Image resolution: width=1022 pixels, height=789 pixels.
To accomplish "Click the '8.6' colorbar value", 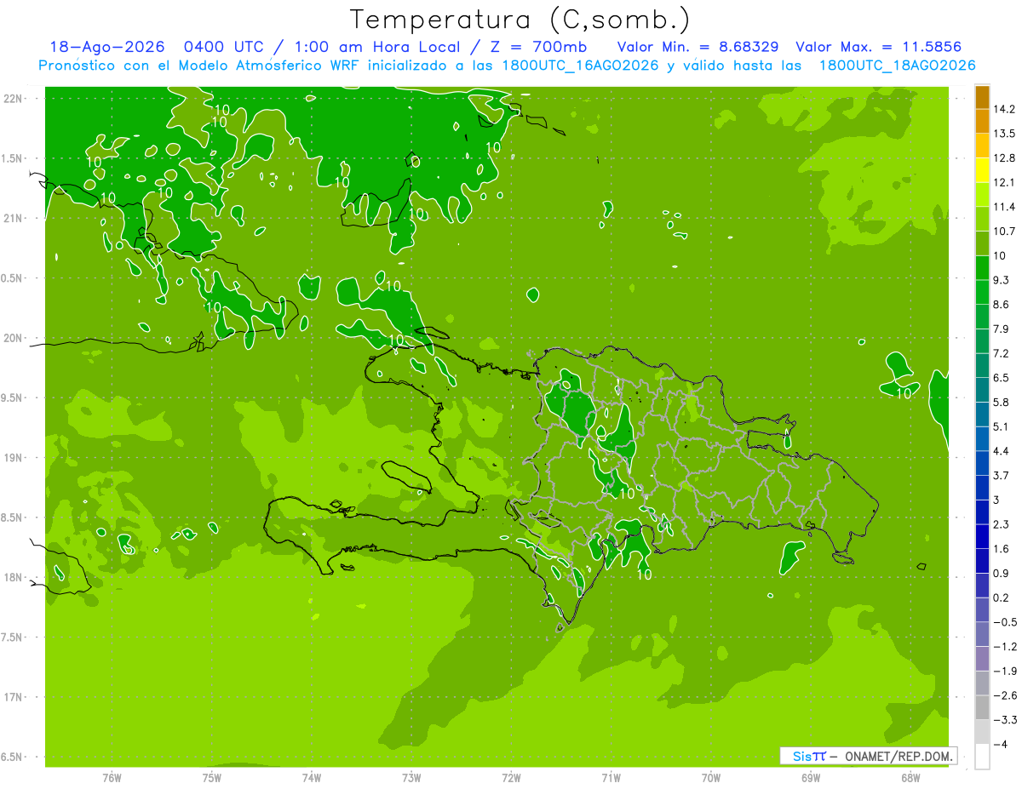I will click(1002, 305).
